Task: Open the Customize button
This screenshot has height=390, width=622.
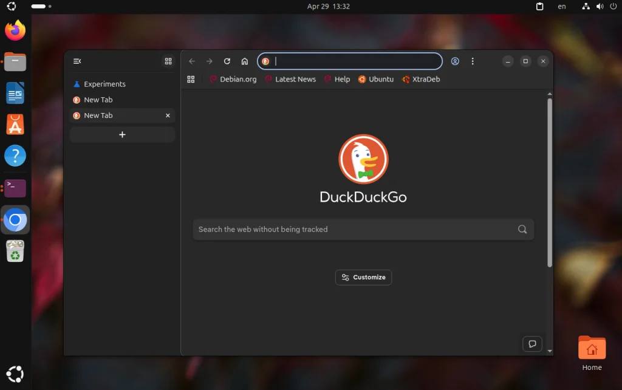Action: click(363, 278)
